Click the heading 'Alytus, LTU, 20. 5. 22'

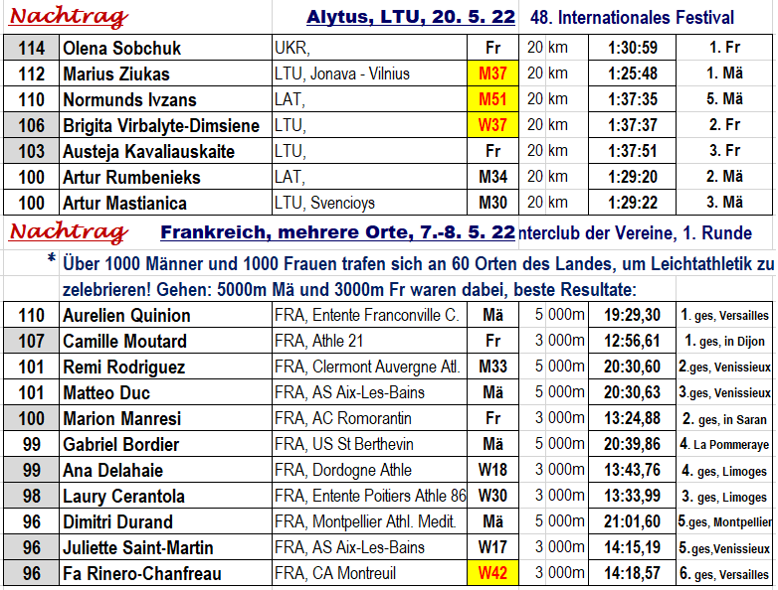[x=411, y=17]
